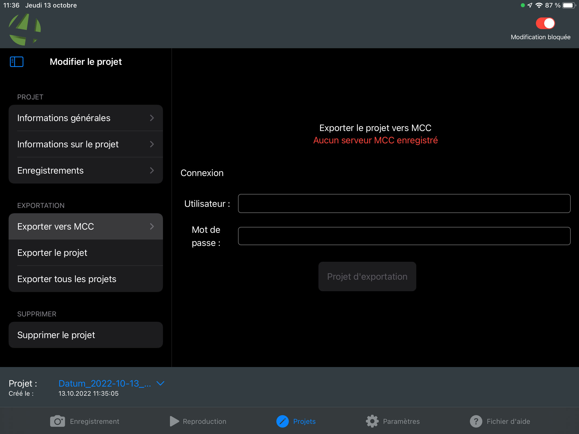Image resolution: width=579 pixels, height=434 pixels.
Task: Click the Mot de passe field
Action: tap(404, 236)
